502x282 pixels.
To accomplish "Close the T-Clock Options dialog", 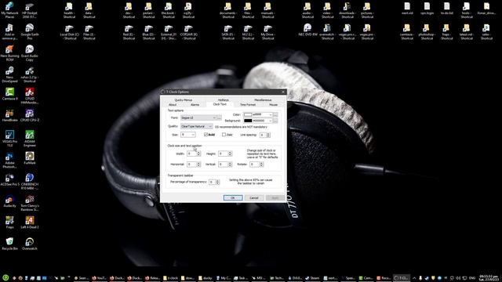I will (x=282, y=92).
